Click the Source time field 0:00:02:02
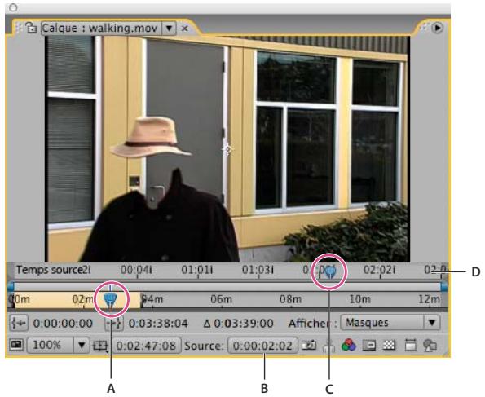Screen dimensions: 485x397 262,346
